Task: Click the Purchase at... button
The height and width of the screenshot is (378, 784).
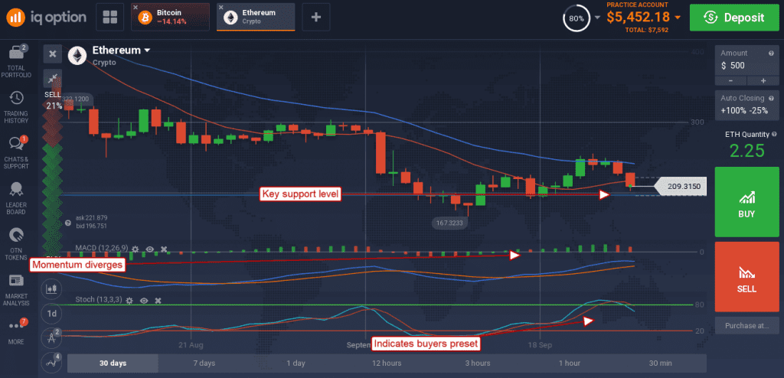Action: (x=746, y=325)
